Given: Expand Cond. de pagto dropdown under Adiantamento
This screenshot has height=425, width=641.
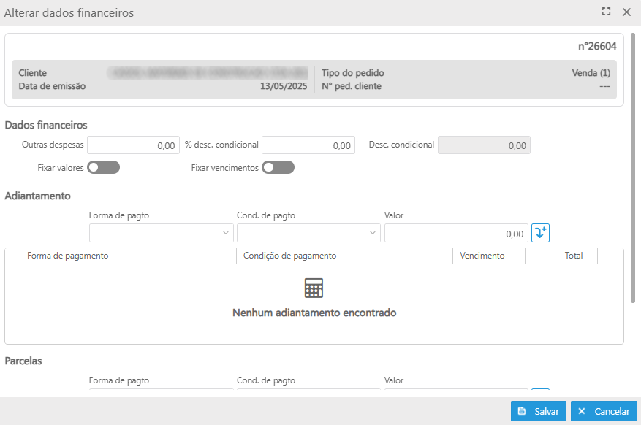Looking at the screenshot, I should click(308, 233).
